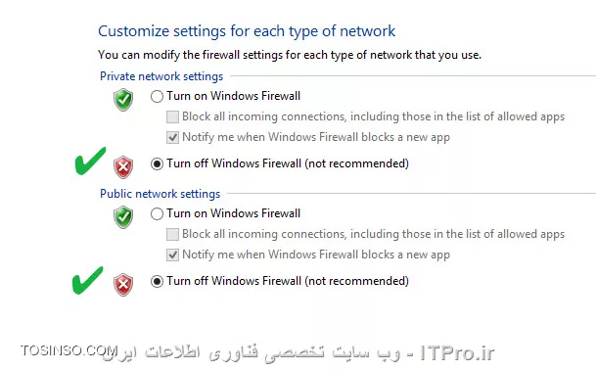Click red shield icon under Private network settings

tap(123, 167)
